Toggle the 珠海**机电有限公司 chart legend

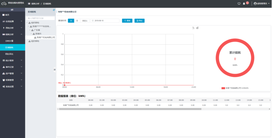pos(235,88)
